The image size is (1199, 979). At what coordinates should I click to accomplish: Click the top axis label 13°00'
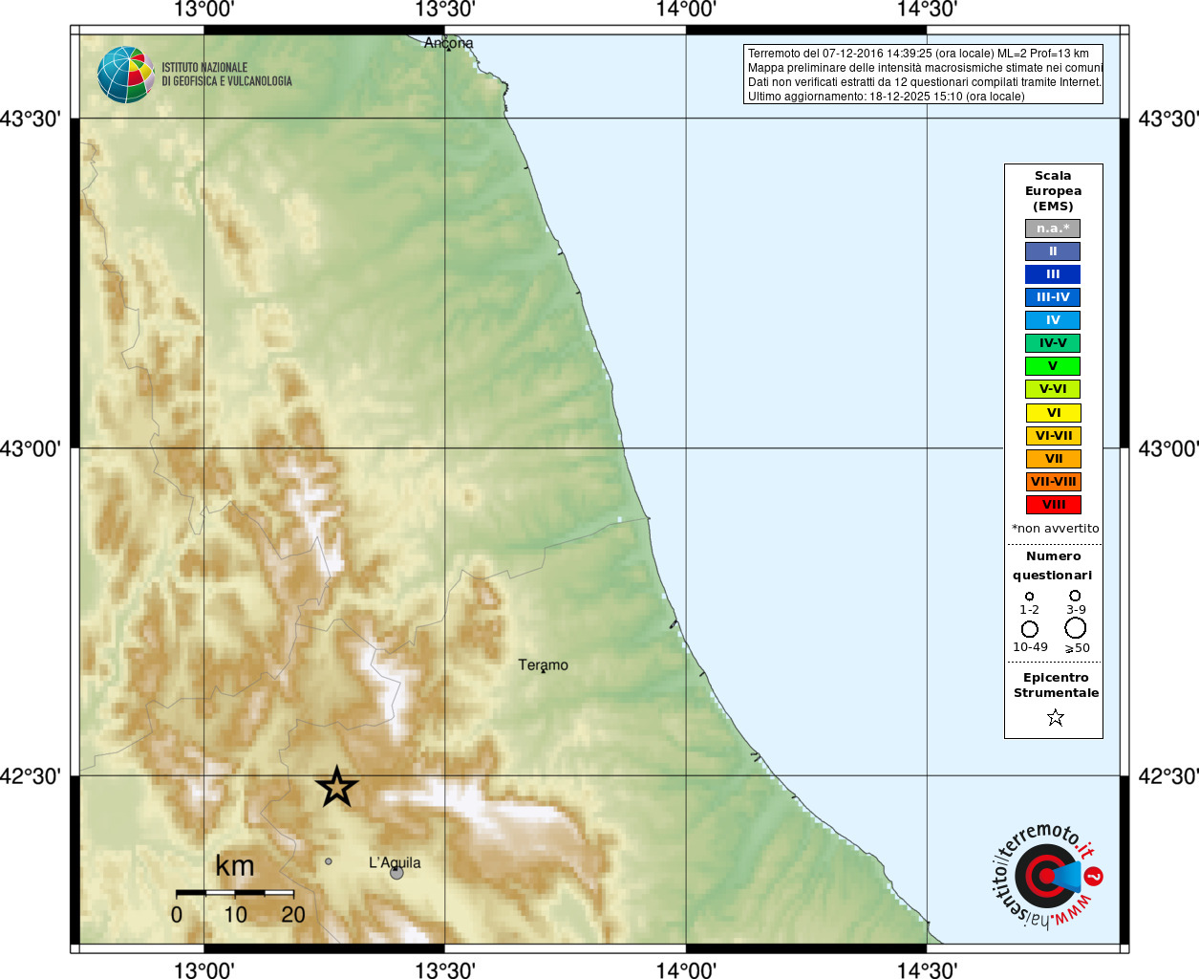point(203,10)
